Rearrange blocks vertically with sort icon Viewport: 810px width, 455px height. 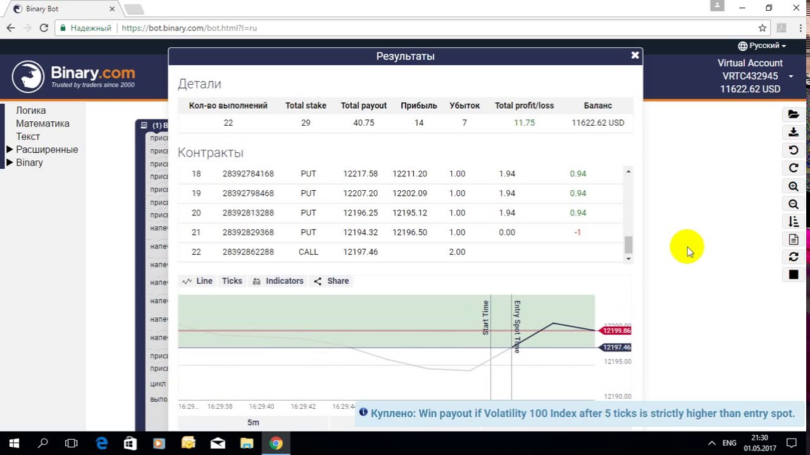click(793, 222)
